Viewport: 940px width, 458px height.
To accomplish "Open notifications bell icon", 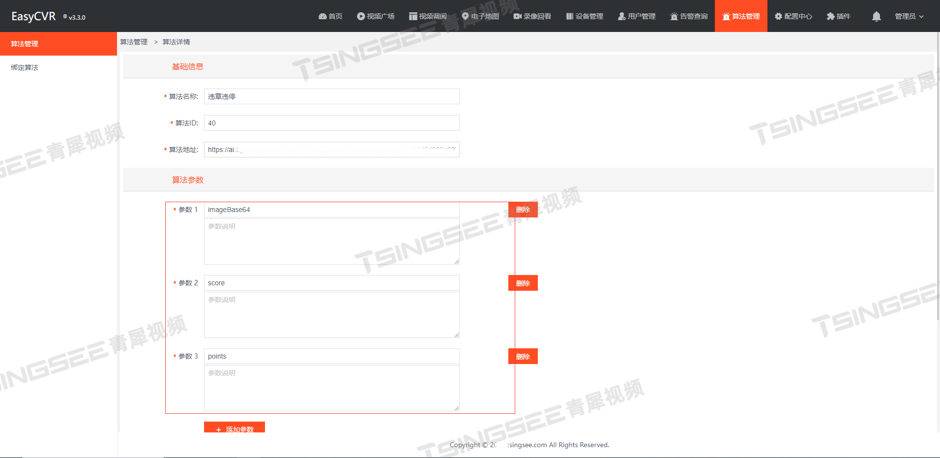I will click(x=876, y=16).
